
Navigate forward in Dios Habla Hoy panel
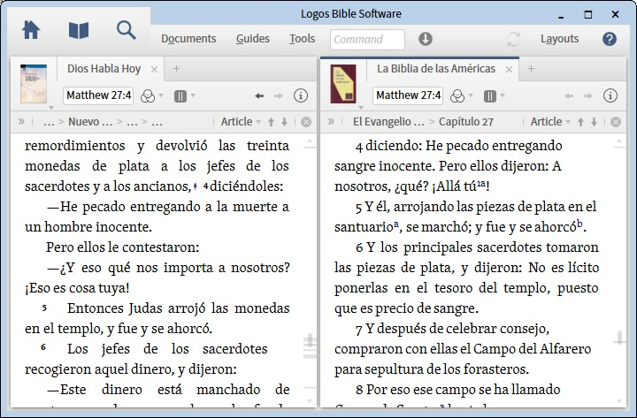pyautogui.click(x=279, y=95)
